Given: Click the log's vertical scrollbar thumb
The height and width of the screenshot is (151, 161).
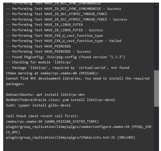Looking at the screenshot, I should pyautogui.click(x=156, y=89).
